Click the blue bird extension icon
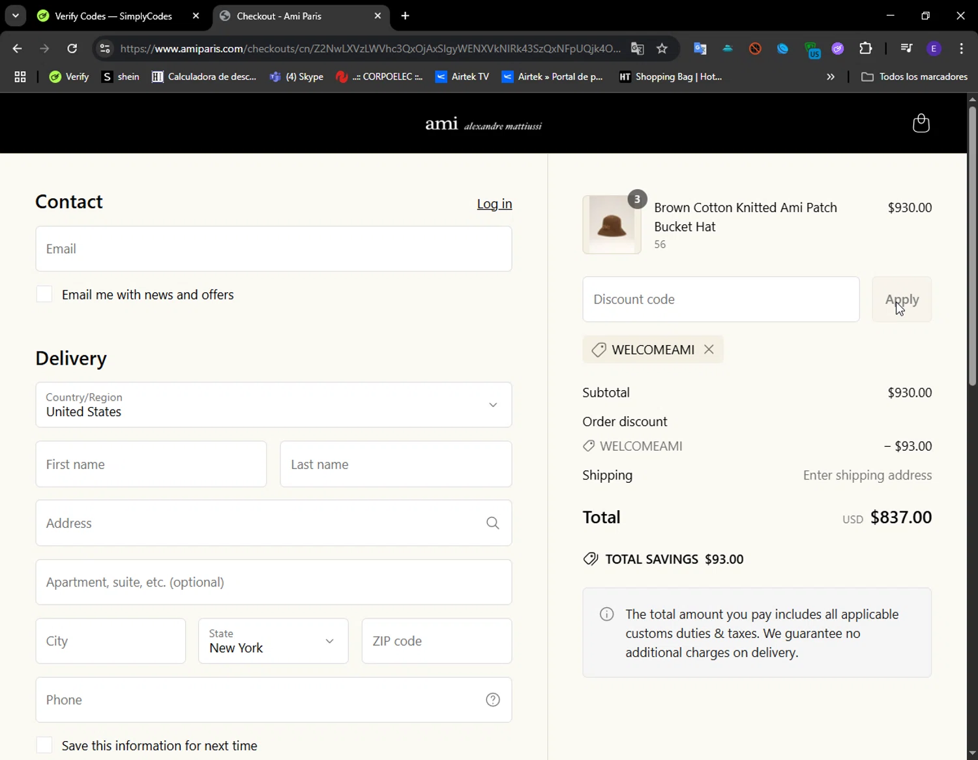 pyautogui.click(x=783, y=48)
